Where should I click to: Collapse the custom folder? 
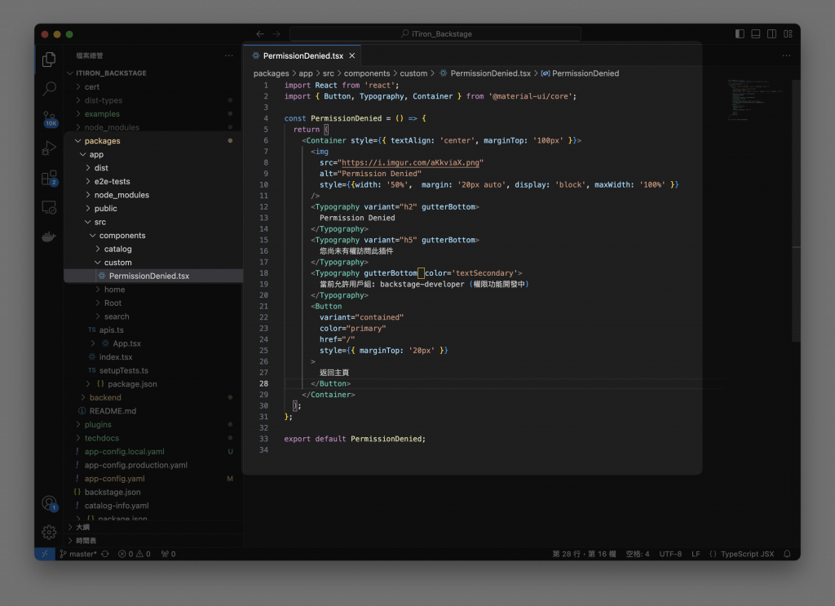pyautogui.click(x=153, y=263)
